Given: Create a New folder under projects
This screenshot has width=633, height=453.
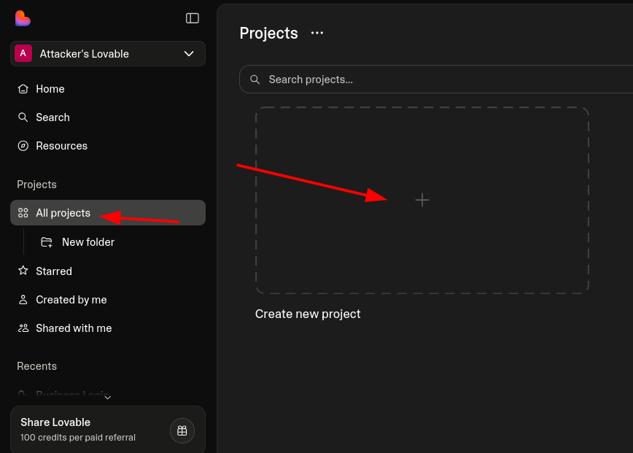Looking at the screenshot, I should coord(88,242).
